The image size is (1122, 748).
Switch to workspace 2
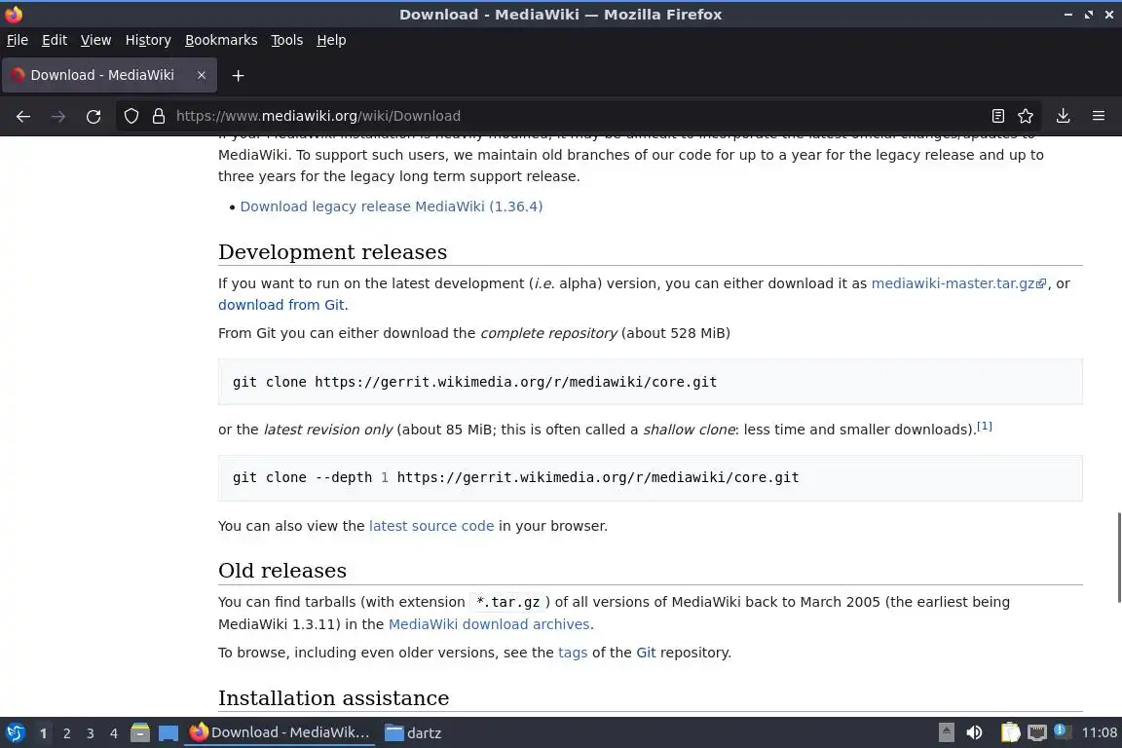click(66, 733)
